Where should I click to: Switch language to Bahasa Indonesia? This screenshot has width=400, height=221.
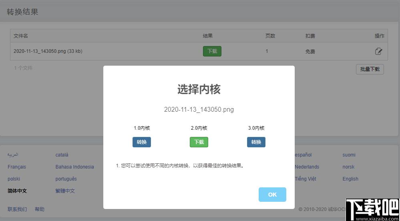click(x=75, y=167)
